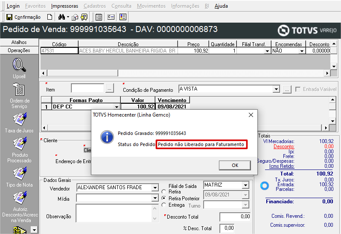Open the Taxa de Juros shortcut

click(19, 123)
